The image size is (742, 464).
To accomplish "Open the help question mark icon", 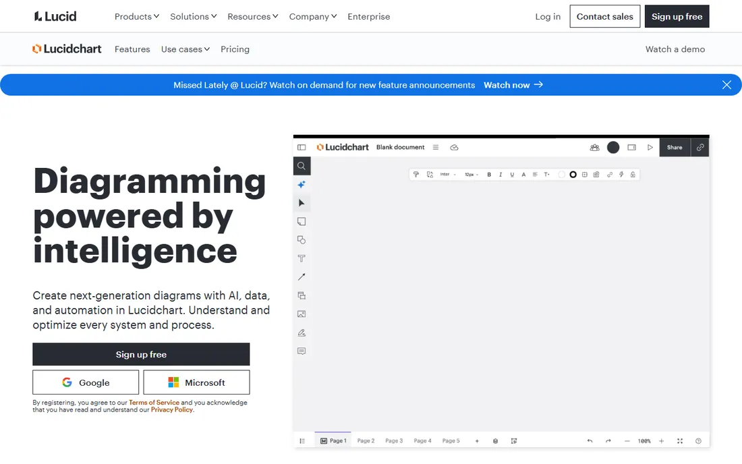I will (x=698, y=441).
